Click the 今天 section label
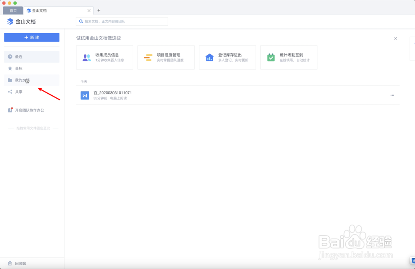This screenshot has height=269, width=415. [84, 82]
